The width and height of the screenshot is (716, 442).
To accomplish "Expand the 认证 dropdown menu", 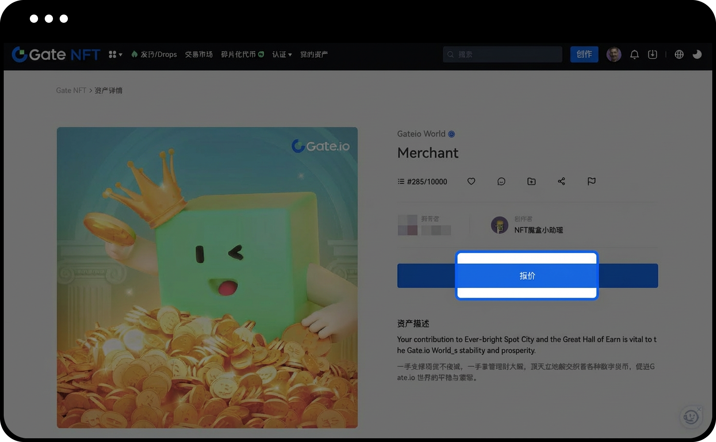I will (x=282, y=54).
